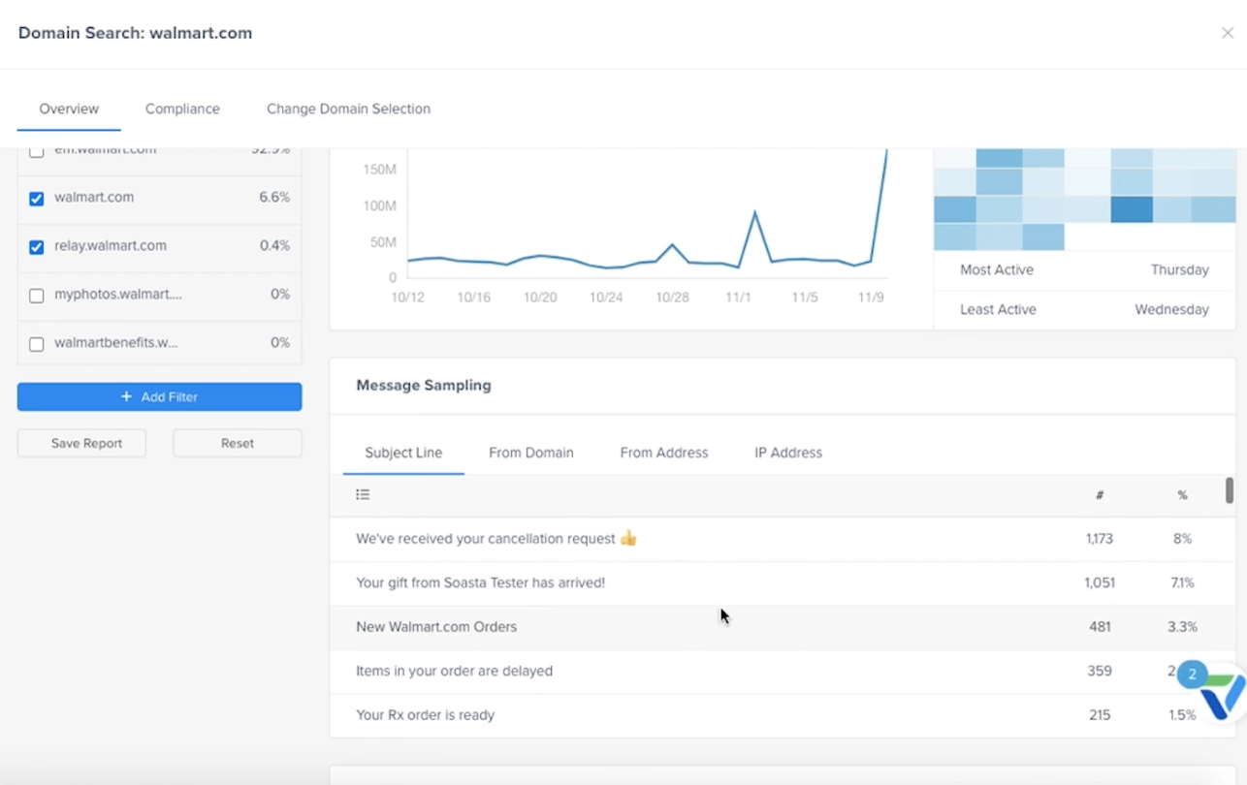Click the Most Active label
This screenshot has width=1247, height=785.
click(x=997, y=270)
